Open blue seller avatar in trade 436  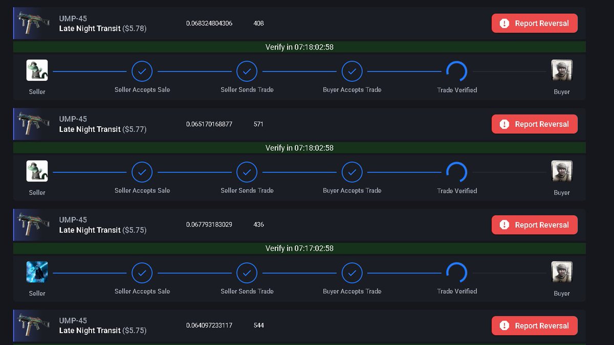[x=37, y=272]
